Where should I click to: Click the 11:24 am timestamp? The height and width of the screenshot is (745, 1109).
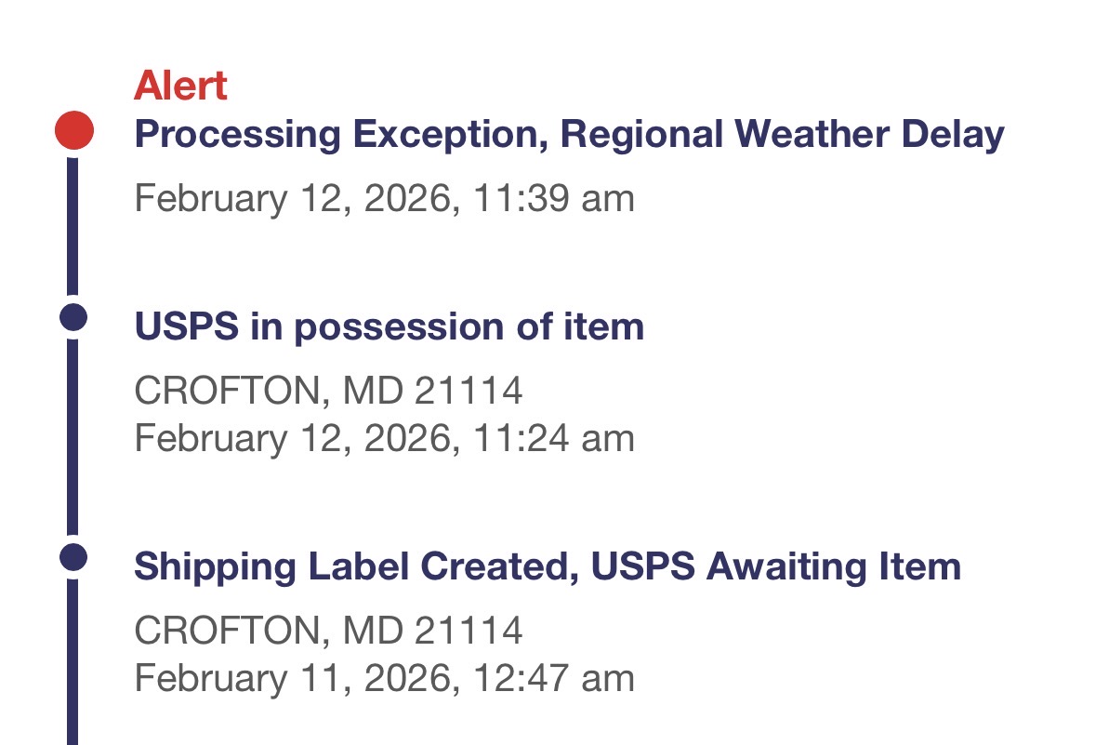(554, 438)
